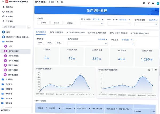Open the 订单交货日期 value select box

146,24
